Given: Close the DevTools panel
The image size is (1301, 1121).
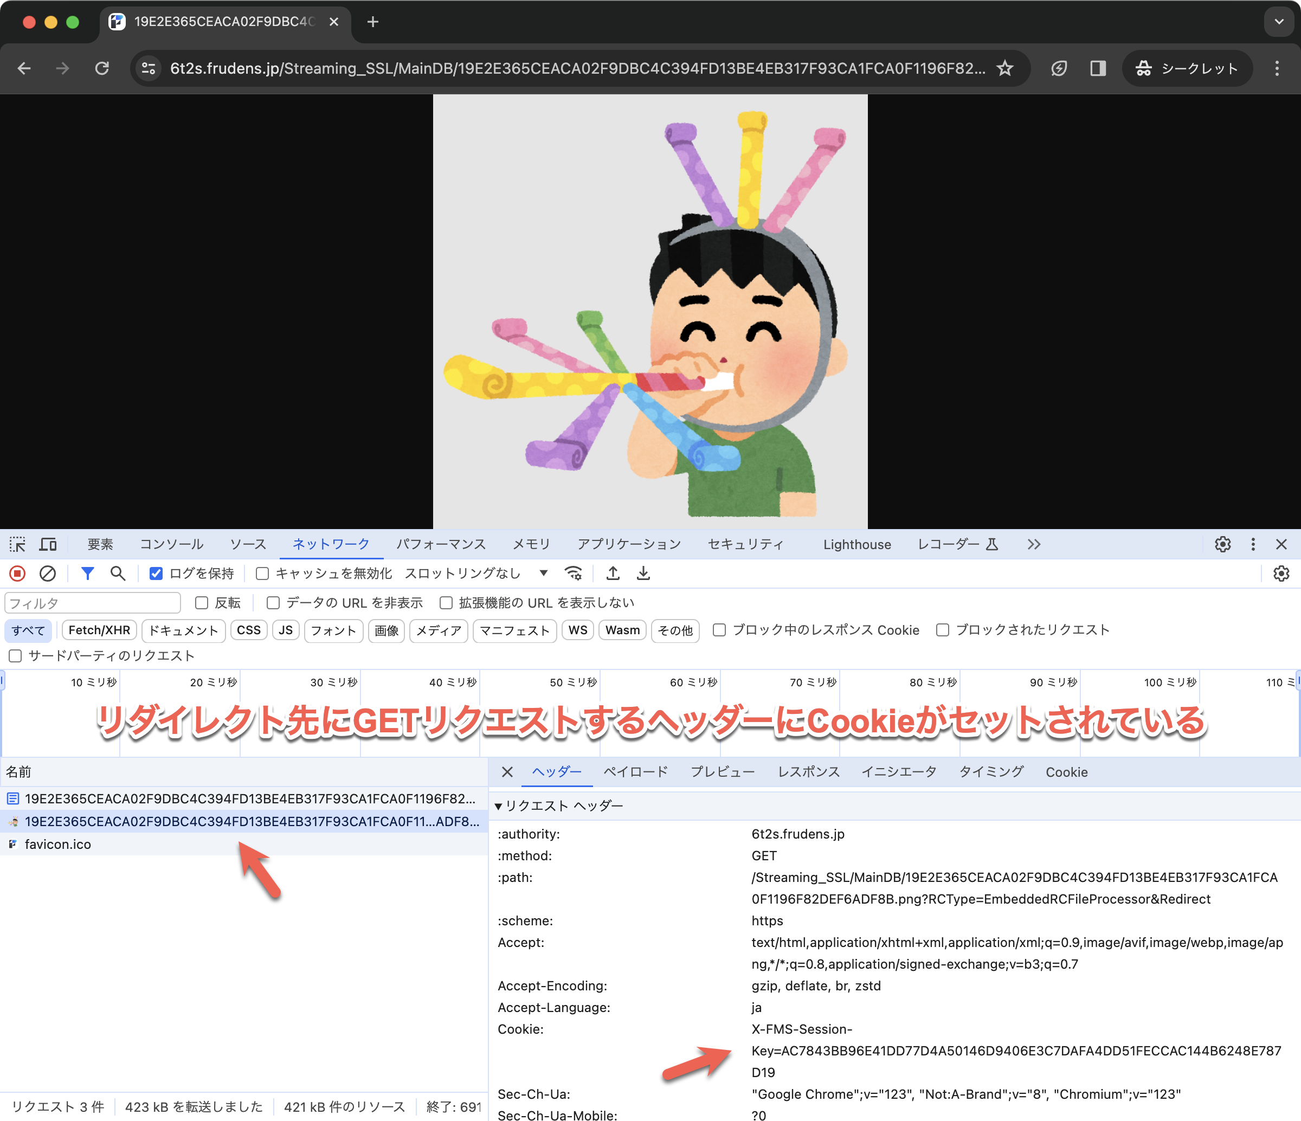Looking at the screenshot, I should 1281,544.
